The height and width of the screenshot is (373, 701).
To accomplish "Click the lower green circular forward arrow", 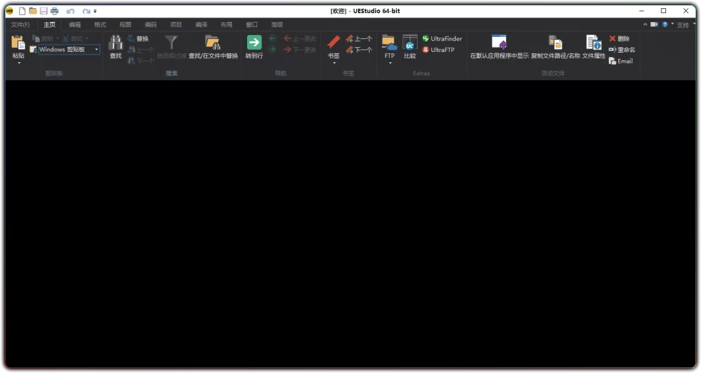I will coord(272,49).
